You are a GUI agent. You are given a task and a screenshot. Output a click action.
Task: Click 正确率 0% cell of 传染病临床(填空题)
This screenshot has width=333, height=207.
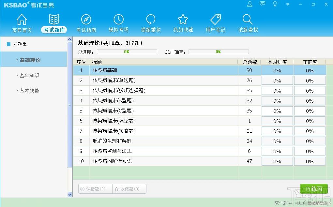coord(310,121)
